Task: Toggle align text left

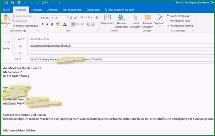Action: click(x=73, y=24)
